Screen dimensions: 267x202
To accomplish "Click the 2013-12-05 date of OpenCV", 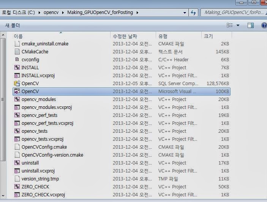I will (x=132, y=84).
